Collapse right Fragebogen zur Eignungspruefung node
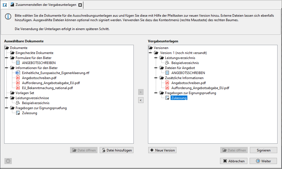This screenshot has width=282, height=169. pyautogui.click(x=156, y=93)
